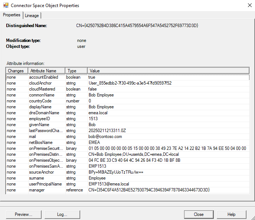Image resolution: width=255 pixels, height=220 pixels.
Task: Select the mail attribute name
Action: tap(32, 137)
